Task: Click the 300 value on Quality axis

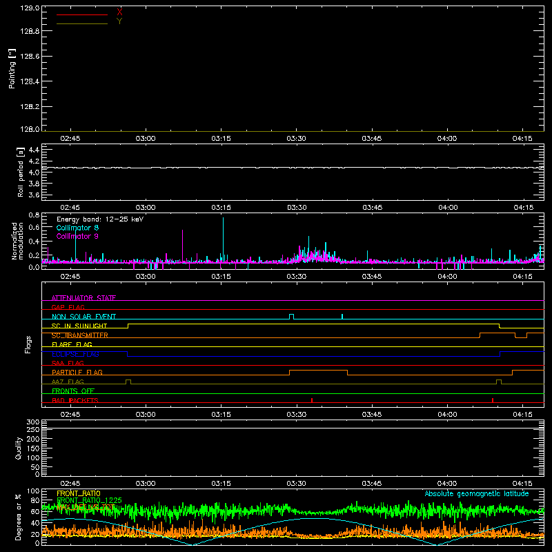Action: coord(32,422)
